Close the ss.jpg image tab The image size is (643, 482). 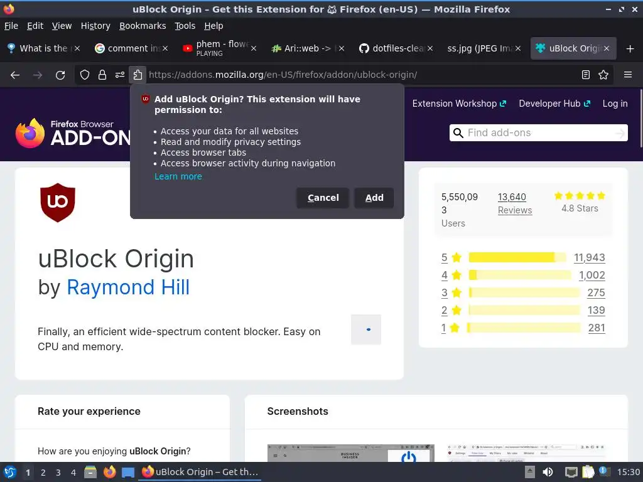click(x=518, y=48)
